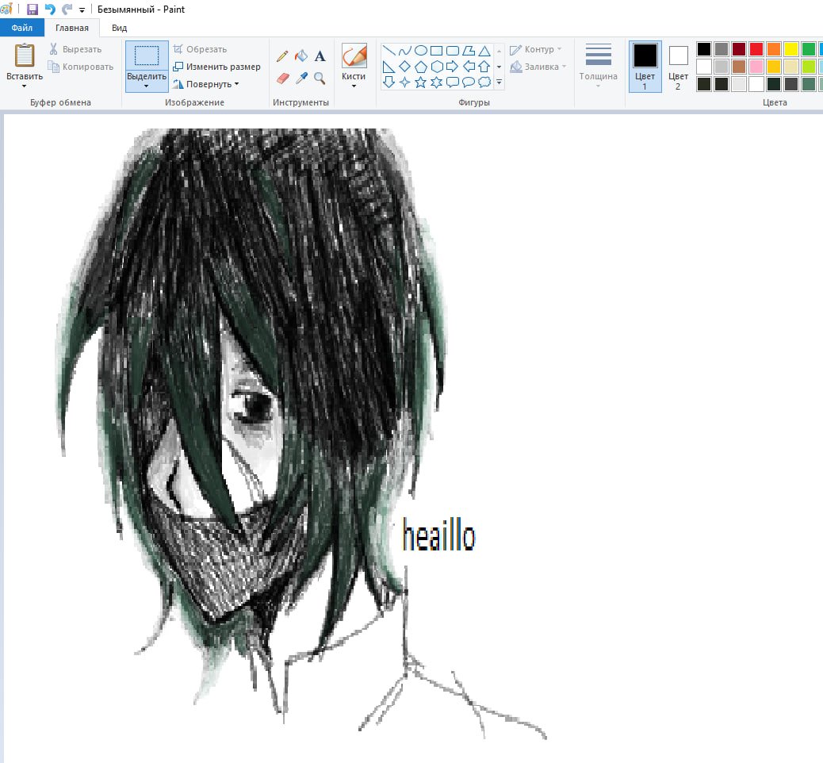Select the Text tool (letter A)
This screenshot has width=823, height=763.
[320, 56]
